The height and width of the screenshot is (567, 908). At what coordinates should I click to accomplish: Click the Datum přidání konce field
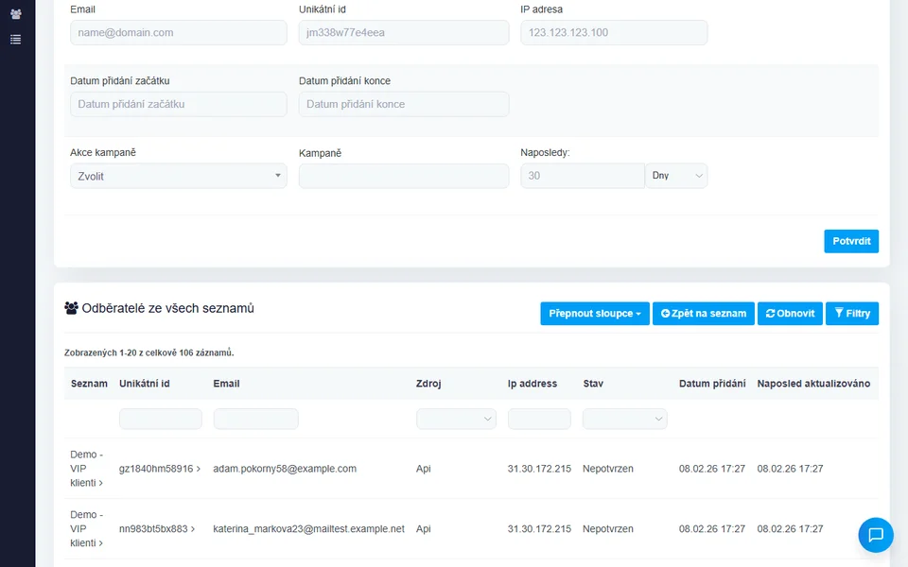[403, 104]
